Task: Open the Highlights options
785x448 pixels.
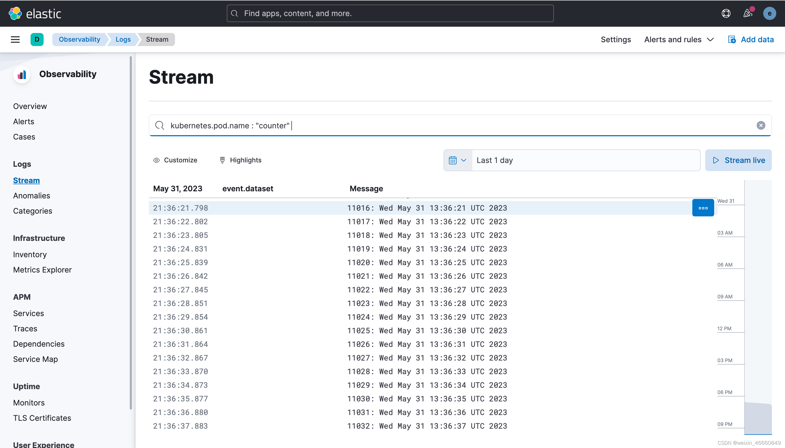Action: click(x=241, y=160)
